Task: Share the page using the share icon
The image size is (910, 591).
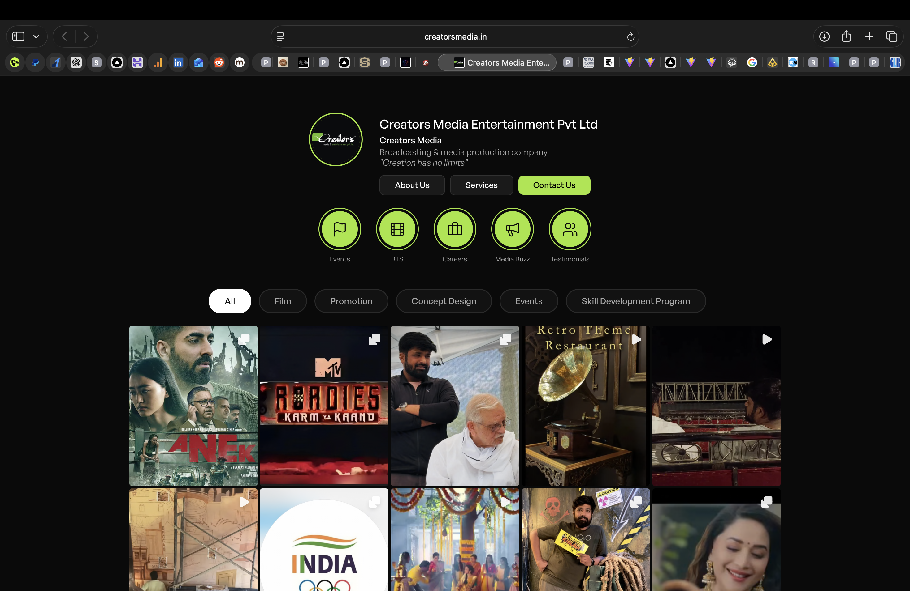Action: click(x=847, y=36)
